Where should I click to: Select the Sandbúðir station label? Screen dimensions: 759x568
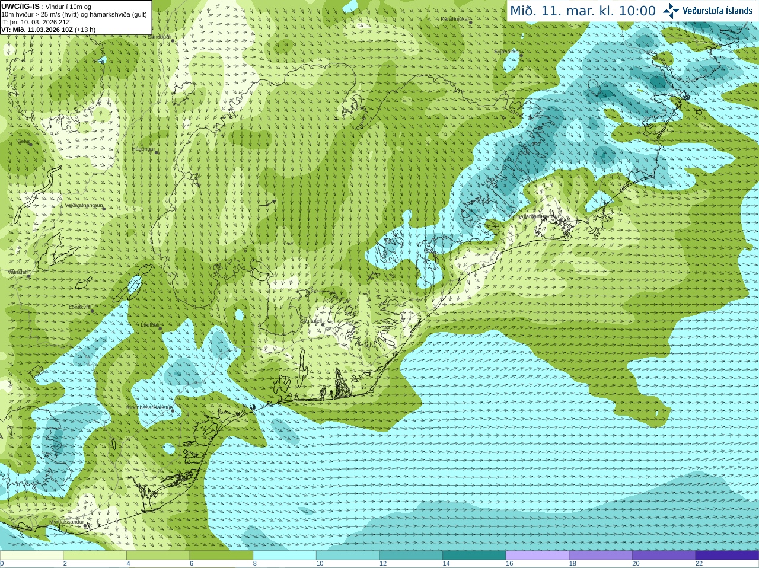[159, 37]
